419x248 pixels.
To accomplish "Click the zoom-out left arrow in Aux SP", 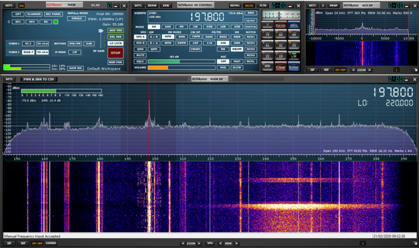I will coord(354,70).
